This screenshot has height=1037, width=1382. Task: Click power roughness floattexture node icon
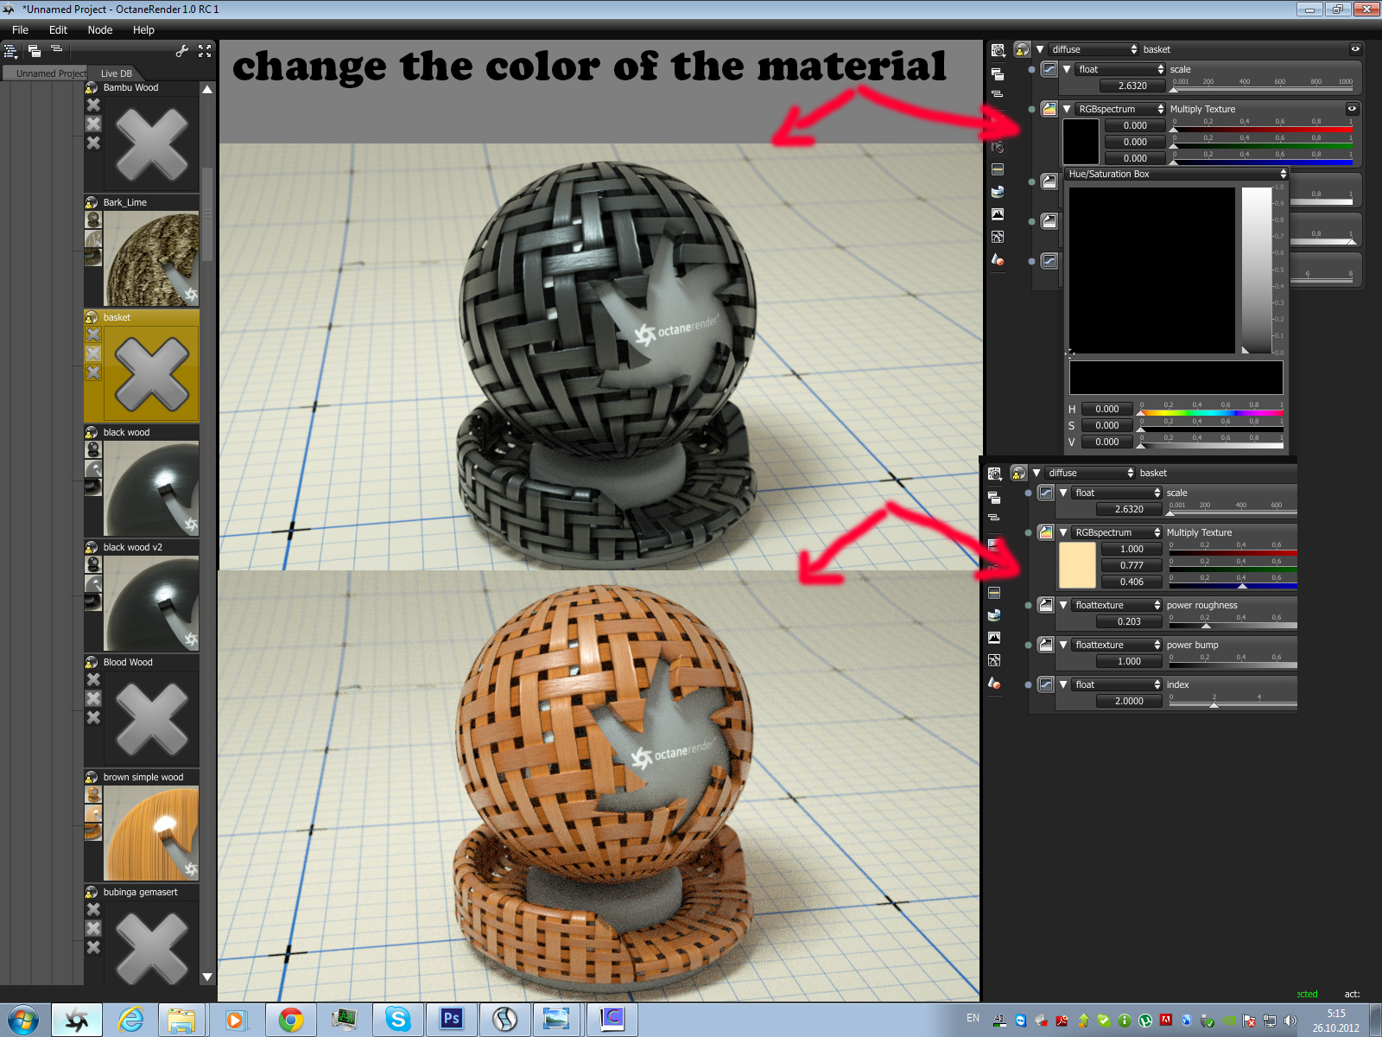(1046, 605)
